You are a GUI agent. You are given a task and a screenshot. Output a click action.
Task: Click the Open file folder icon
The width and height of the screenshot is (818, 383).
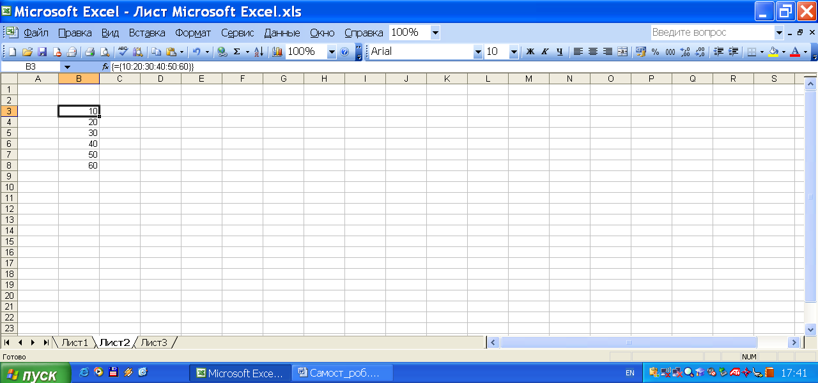coord(27,52)
